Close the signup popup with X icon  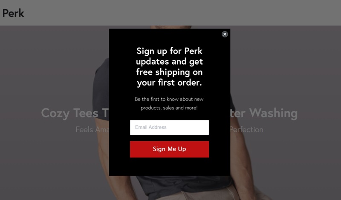coord(225,34)
